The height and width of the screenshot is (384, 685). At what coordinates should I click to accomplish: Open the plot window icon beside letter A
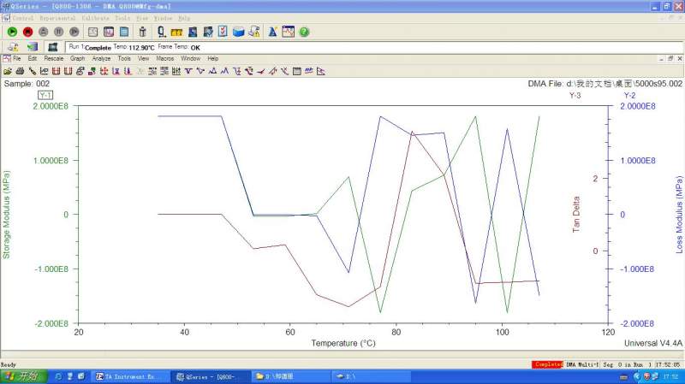pyautogui.click(x=289, y=32)
